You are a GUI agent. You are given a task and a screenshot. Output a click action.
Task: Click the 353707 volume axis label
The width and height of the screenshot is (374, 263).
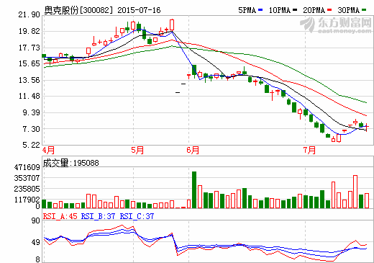click(x=27, y=178)
